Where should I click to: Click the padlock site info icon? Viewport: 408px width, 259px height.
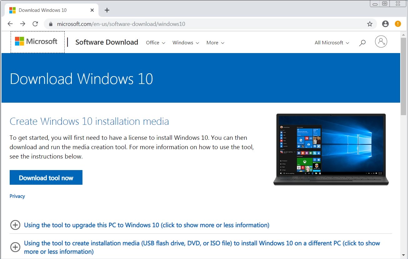51,24
